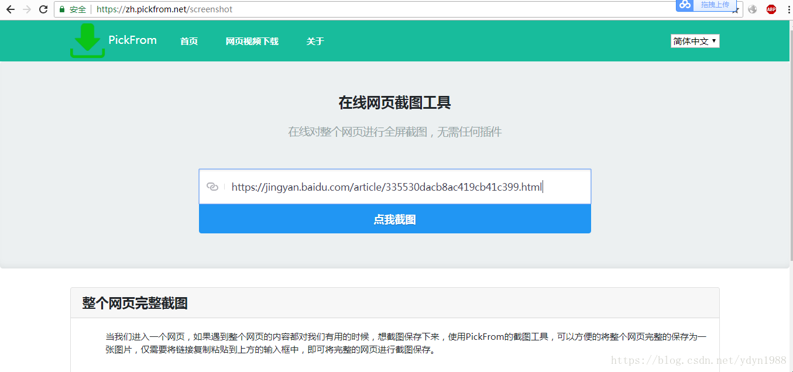
Task: Open the 首页 nav item
Action: click(189, 41)
